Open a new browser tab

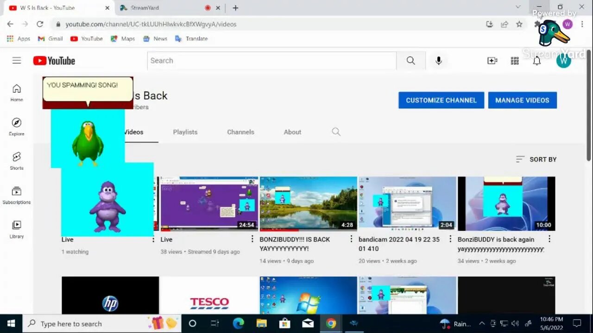click(235, 8)
